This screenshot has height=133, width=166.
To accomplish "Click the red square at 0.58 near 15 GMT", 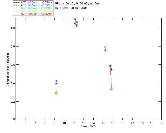I will point(110,66).
